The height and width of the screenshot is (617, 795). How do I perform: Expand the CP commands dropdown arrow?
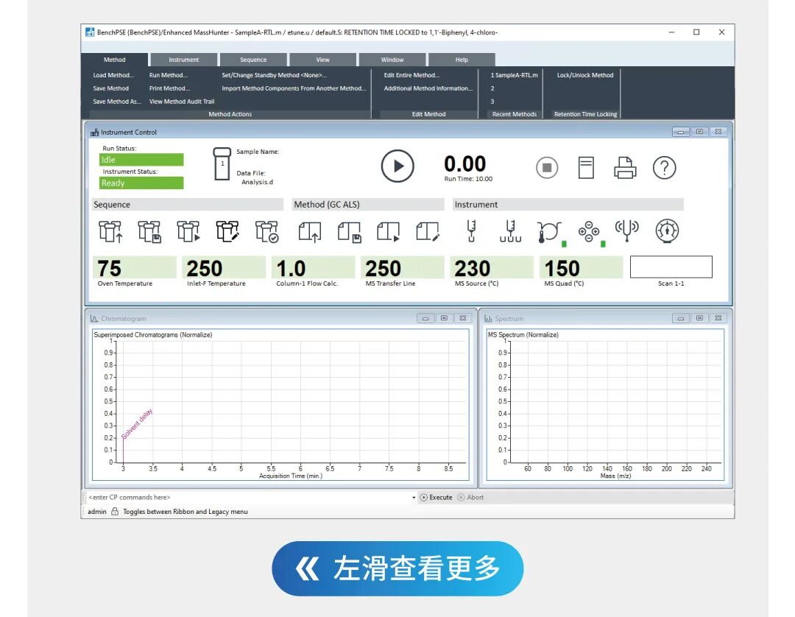tap(414, 498)
